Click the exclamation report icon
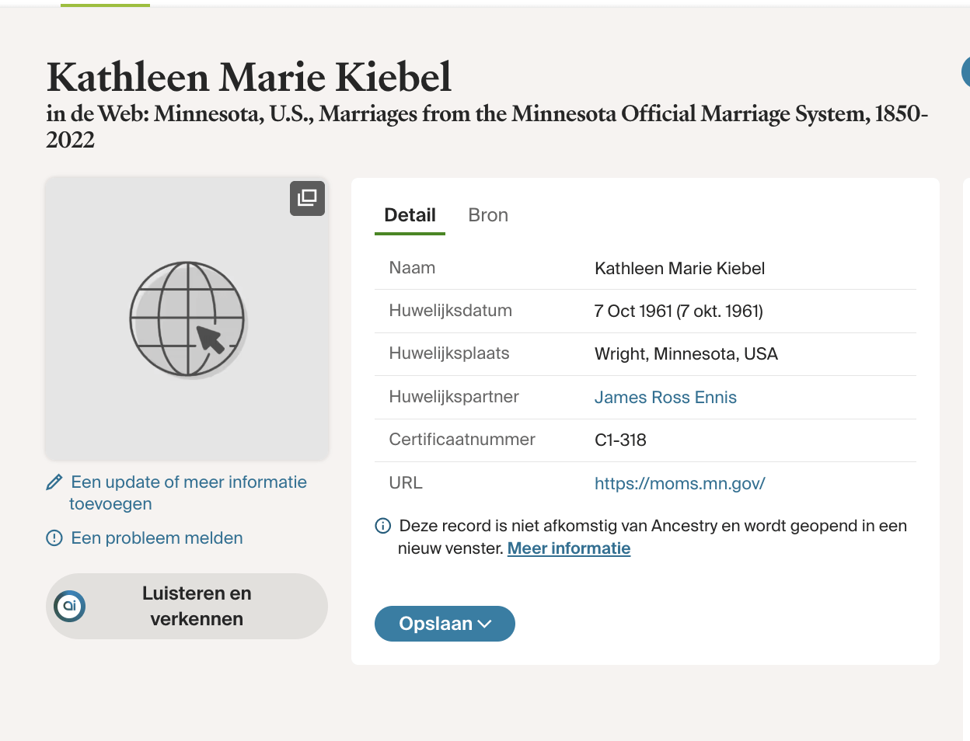Viewport: 970px width, 741px height. 54,537
